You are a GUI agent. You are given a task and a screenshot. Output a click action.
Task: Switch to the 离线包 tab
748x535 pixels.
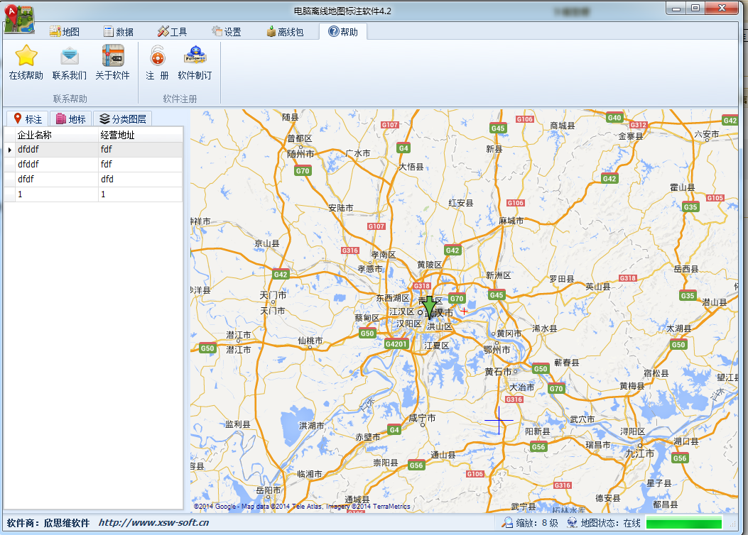(284, 32)
